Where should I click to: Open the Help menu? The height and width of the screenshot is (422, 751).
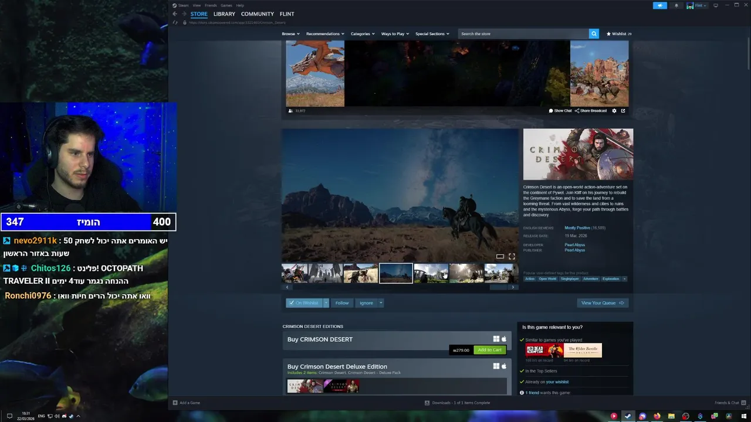pos(240,5)
